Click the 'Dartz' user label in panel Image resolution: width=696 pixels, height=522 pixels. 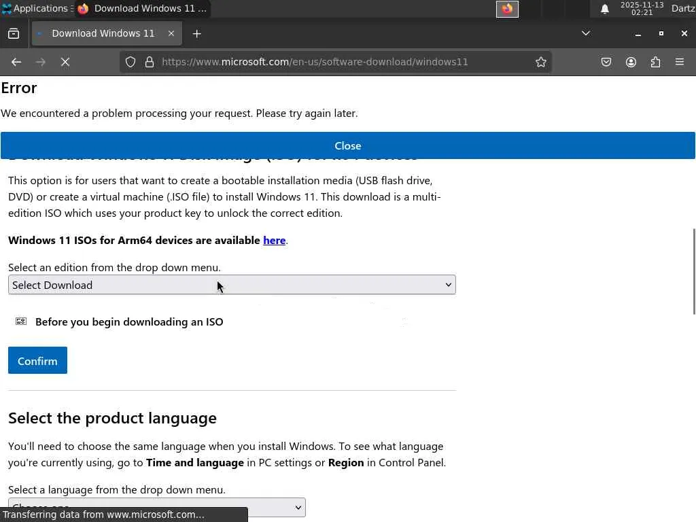coord(682,8)
